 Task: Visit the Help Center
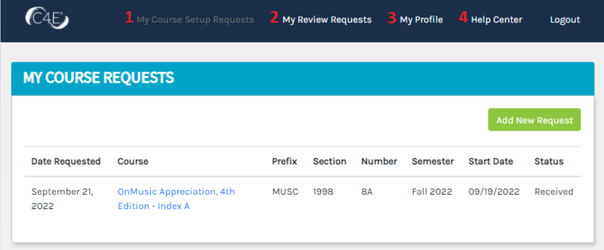pyautogui.click(x=496, y=19)
